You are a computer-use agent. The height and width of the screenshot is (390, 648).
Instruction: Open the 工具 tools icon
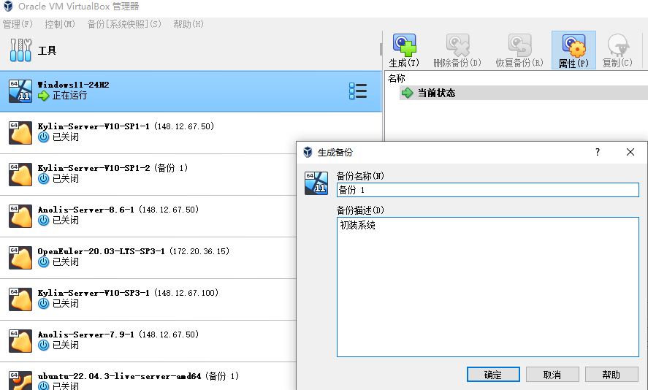[x=20, y=50]
